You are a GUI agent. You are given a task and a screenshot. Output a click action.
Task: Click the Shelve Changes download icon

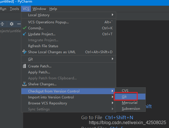24,84
